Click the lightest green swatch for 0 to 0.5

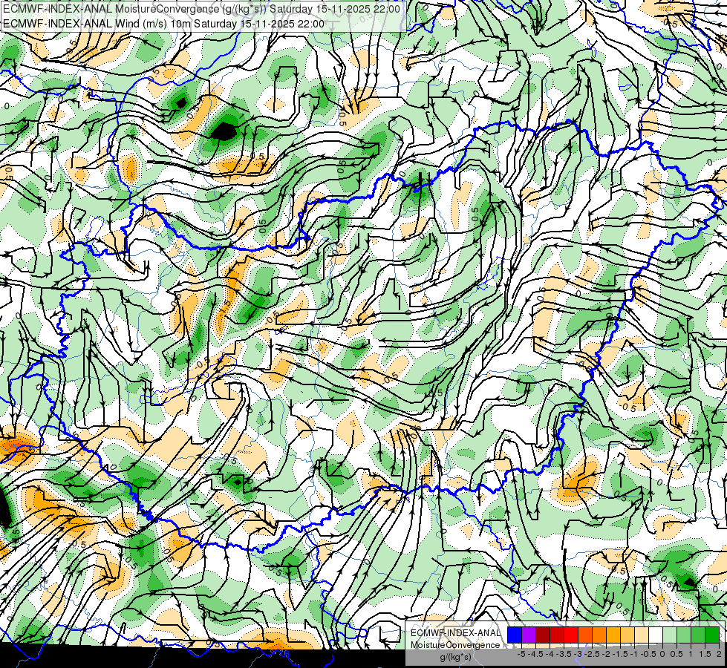(670, 635)
